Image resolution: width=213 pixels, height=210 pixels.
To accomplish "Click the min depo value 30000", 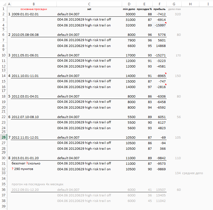I will point(130,14).
